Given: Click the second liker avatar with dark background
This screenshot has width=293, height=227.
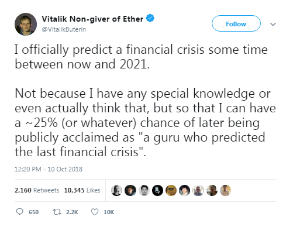Looking at the screenshot, I should [x=130, y=190].
